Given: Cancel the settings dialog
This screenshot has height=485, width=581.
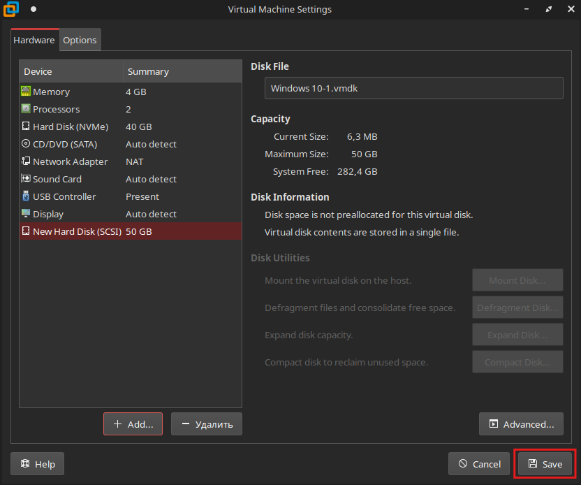Looking at the screenshot, I should click(x=479, y=464).
